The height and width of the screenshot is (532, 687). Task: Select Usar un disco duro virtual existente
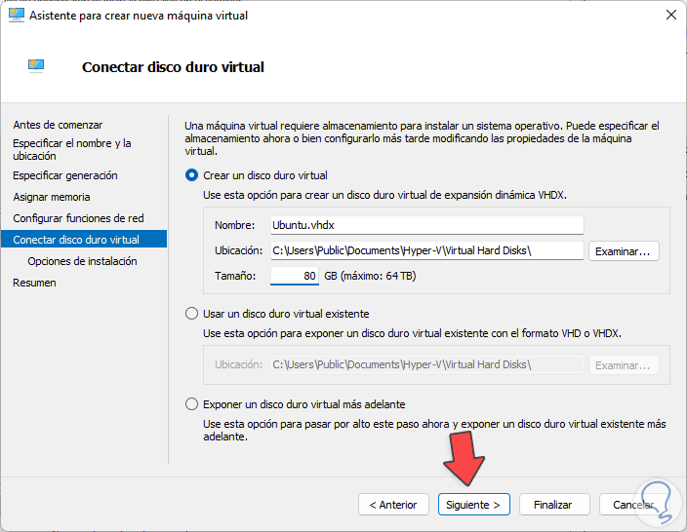click(x=191, y=314)
